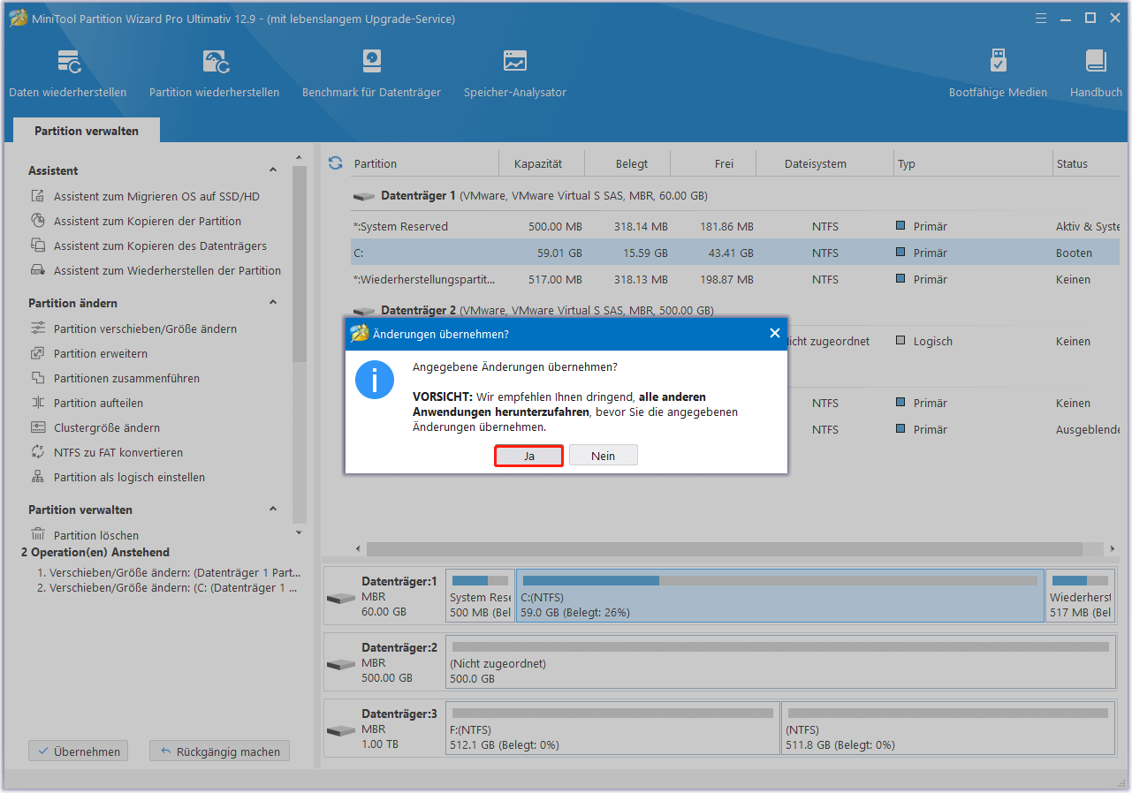Click Übernehmen button at bottom left
This screenshot has width=1132, height=793.
coord(79,751)
